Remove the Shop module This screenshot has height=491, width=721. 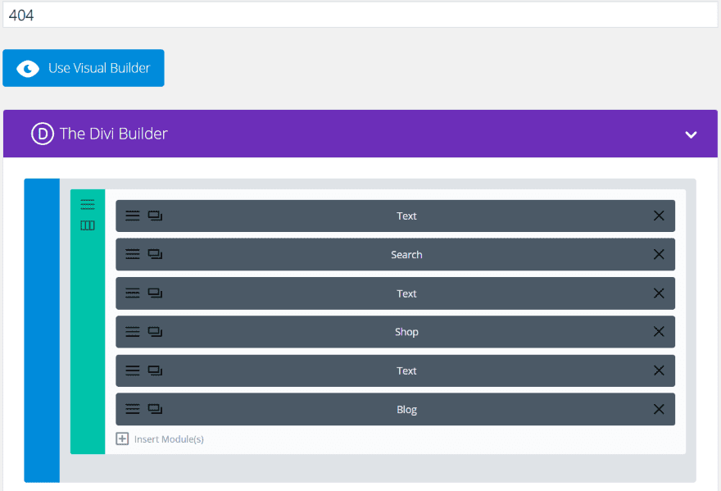click(x=659, y=332)
